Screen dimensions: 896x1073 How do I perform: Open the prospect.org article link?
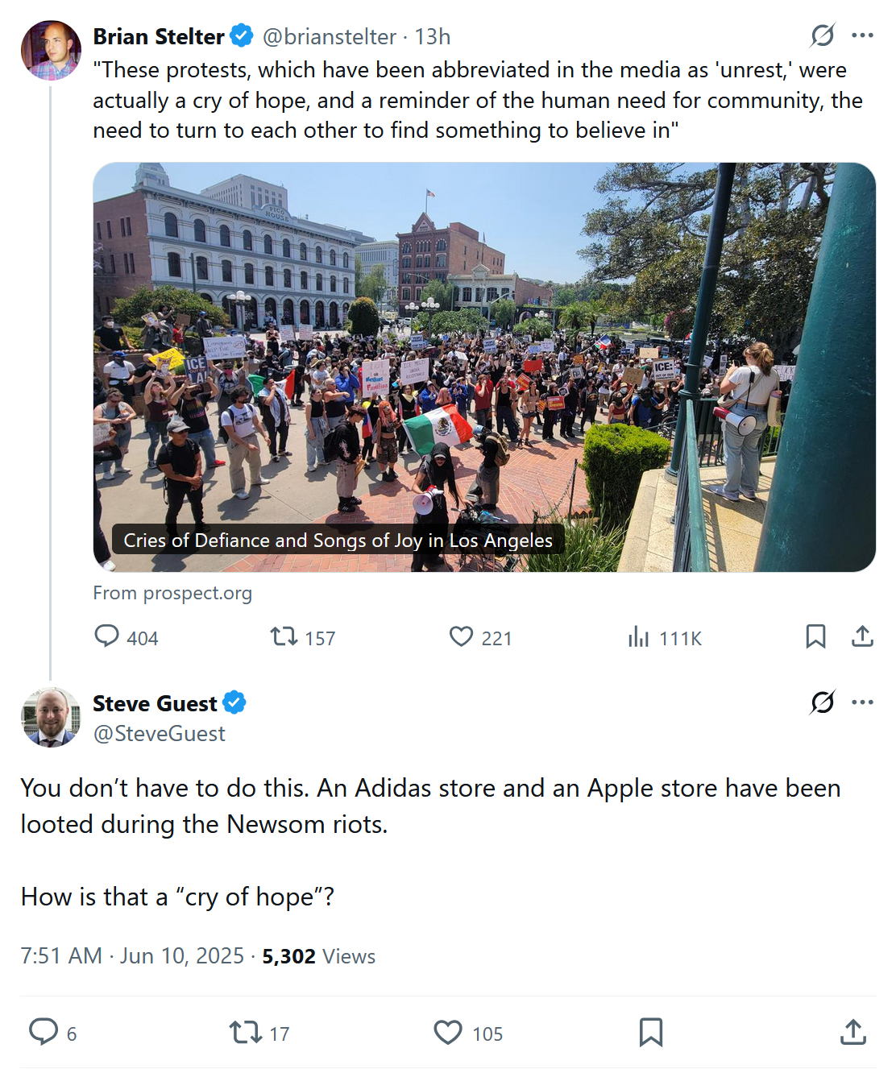(172, 594)
